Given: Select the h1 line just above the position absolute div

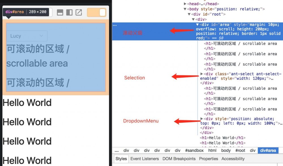Looking at the screenshot, I should 240,111.
